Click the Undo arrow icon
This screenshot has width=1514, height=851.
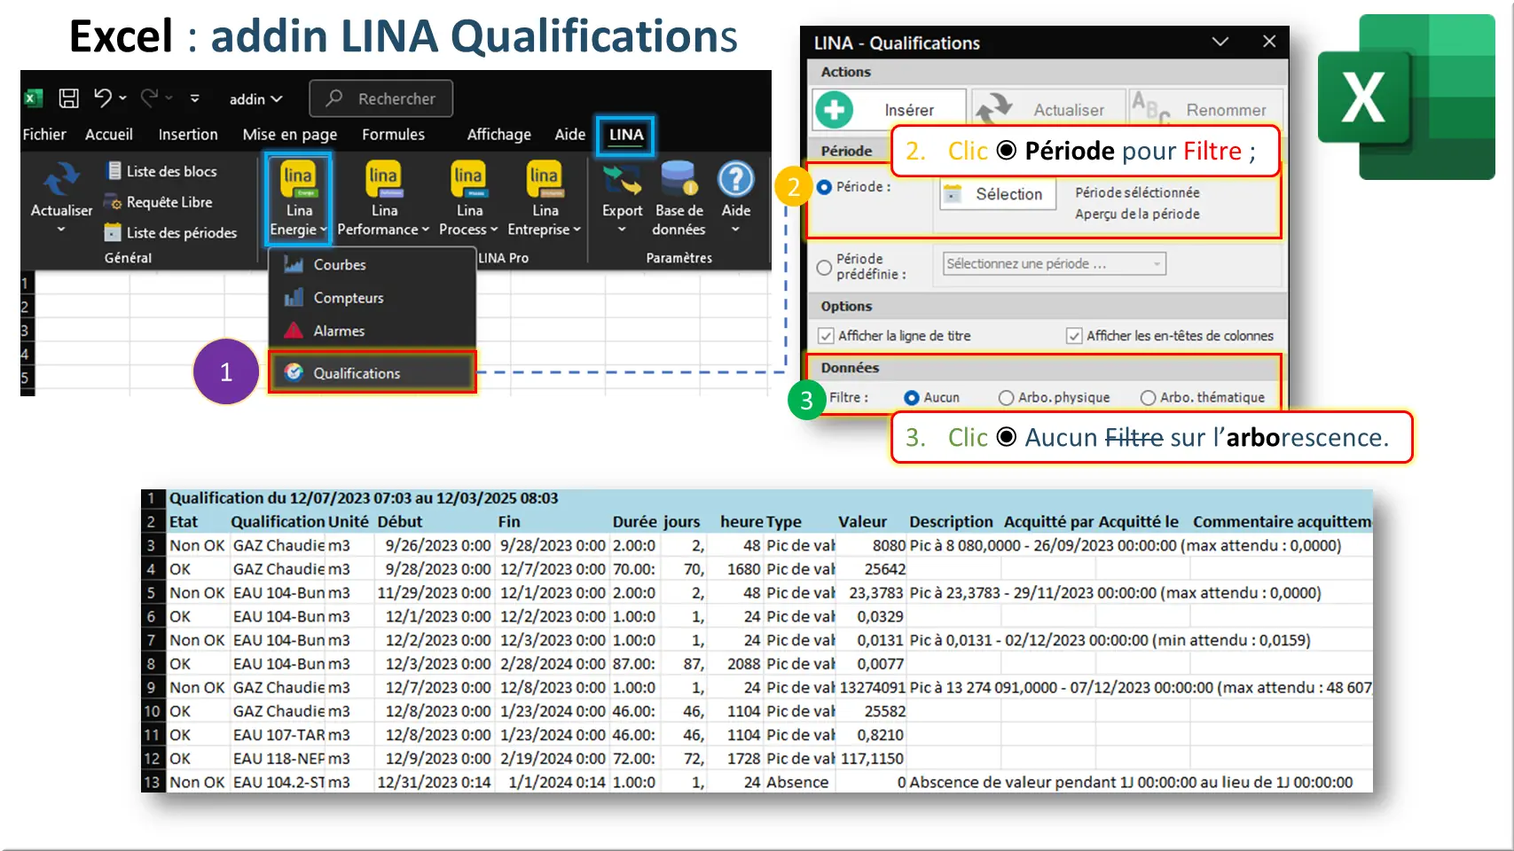pyautogui.click(x=104, y=98)
